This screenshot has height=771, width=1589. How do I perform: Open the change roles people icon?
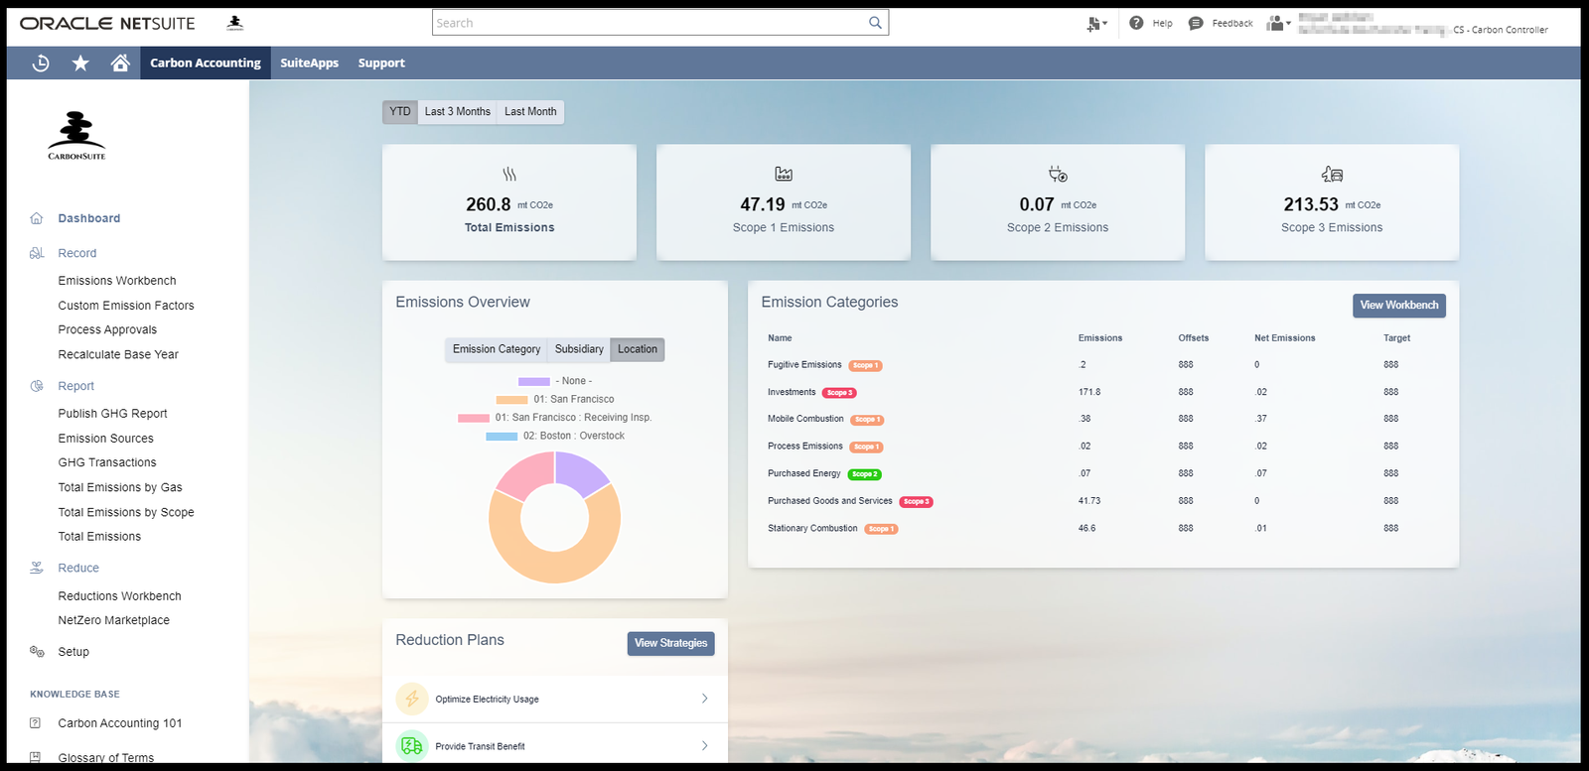1278,23
